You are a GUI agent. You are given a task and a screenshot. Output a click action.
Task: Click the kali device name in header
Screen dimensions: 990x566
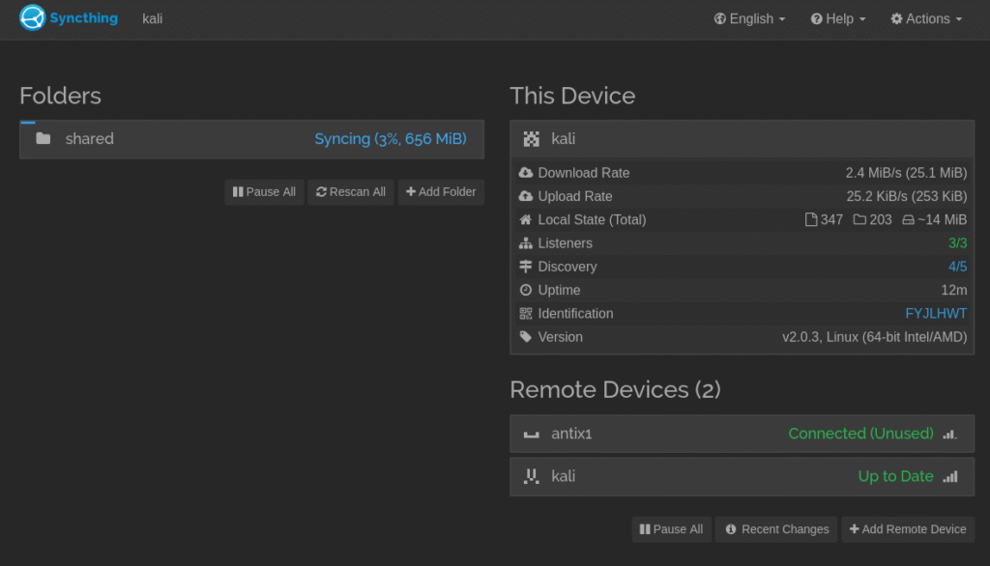point(152,19)
